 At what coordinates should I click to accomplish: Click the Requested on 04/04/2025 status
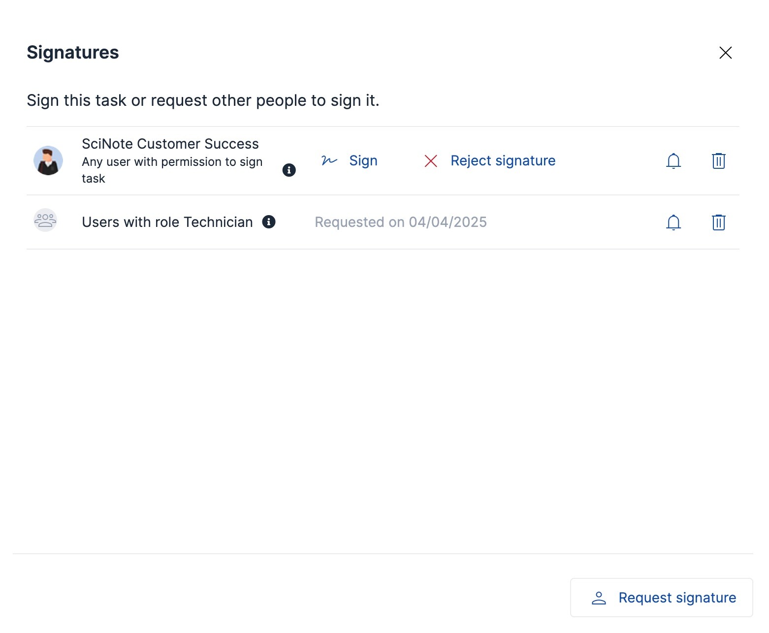(x=400, y=222)
